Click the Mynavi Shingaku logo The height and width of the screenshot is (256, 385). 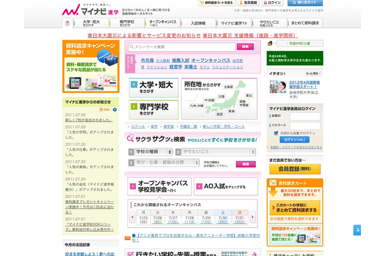point(90,10)
